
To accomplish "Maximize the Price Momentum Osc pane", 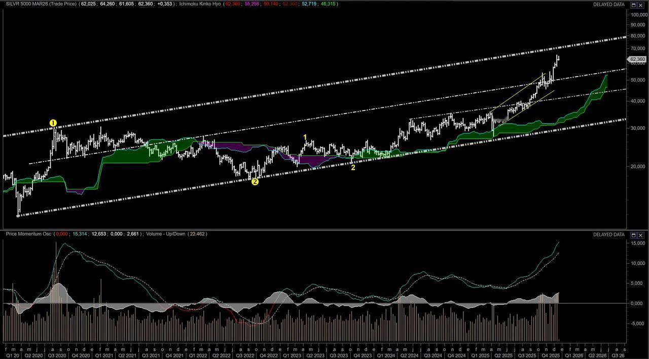I will [634, 235].
